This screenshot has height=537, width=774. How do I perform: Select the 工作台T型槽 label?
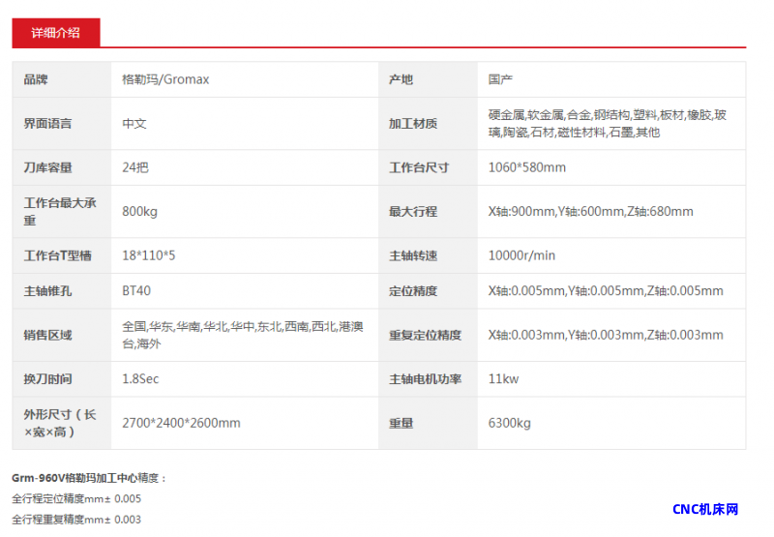click(57, 255)
